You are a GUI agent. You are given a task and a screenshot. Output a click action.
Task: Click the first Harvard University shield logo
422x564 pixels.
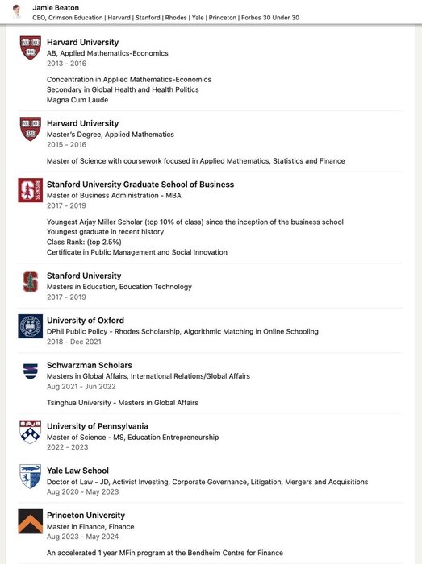30,48
